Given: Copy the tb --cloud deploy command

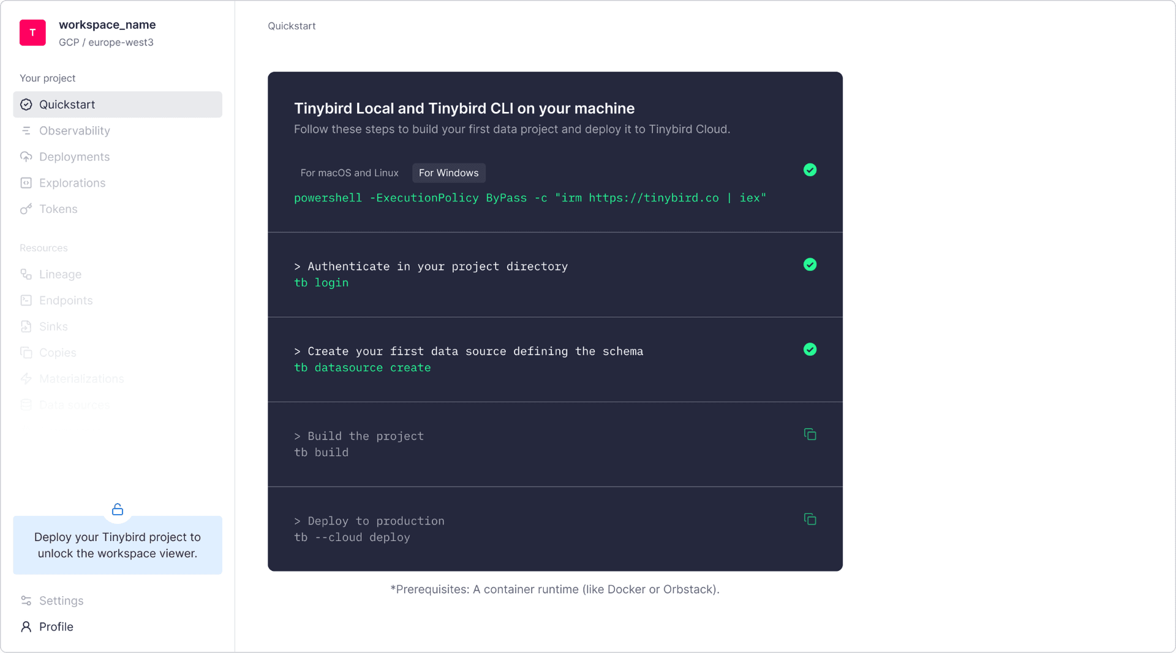Looking at the screenshot, I should pyautogui.click(x=810, y=519).
